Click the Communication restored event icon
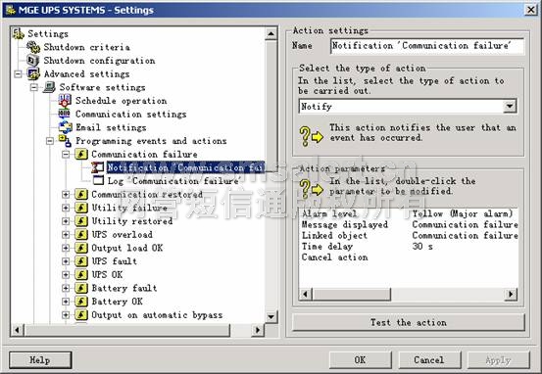542x374 pixels. pyautogui.click(x=81, y=194)
